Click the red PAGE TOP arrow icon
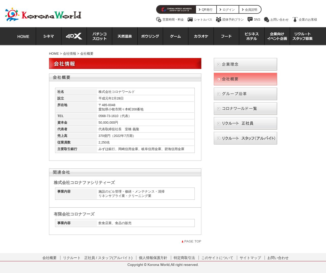 183,241
